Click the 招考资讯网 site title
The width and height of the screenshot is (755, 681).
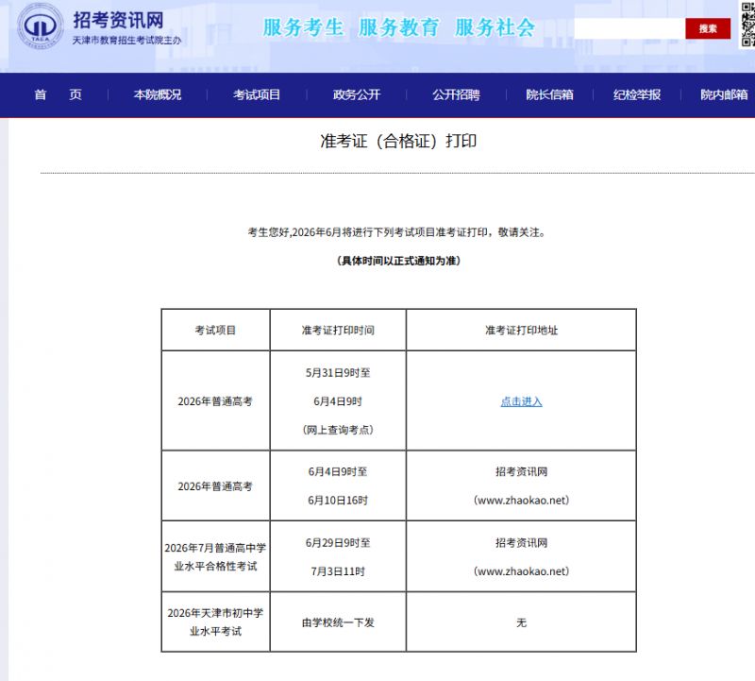(118, 20)
